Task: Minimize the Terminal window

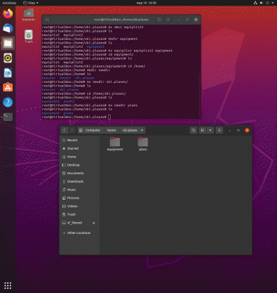Action: tap(178, 20)
